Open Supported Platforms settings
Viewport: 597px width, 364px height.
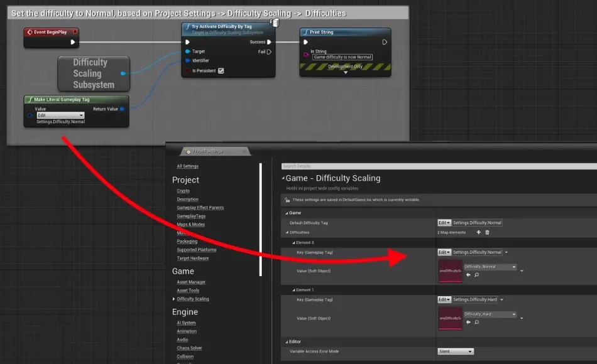click(x=197, y=250)
